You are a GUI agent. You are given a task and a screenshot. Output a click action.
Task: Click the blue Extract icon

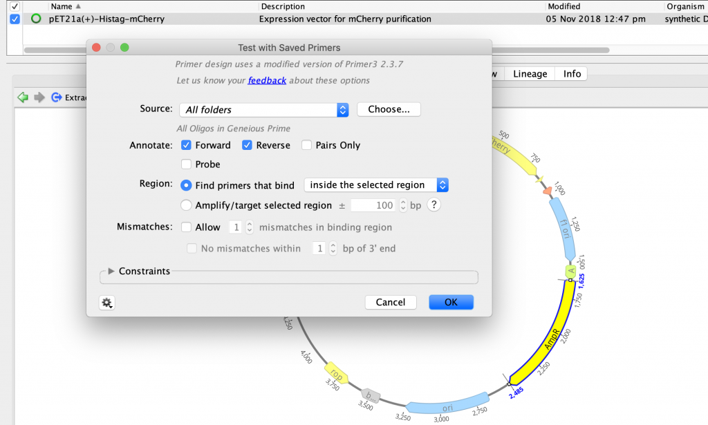57,97
